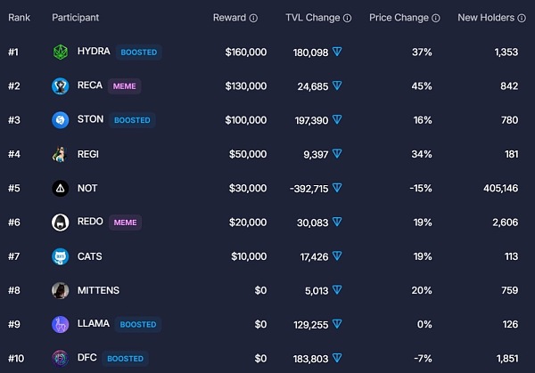
Task: Click the MEME badge next to RECA
Action: pyautogui.click(x=124, y=86)
